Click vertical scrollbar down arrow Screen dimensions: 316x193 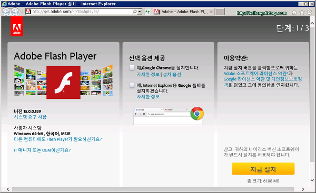[312, 180]
